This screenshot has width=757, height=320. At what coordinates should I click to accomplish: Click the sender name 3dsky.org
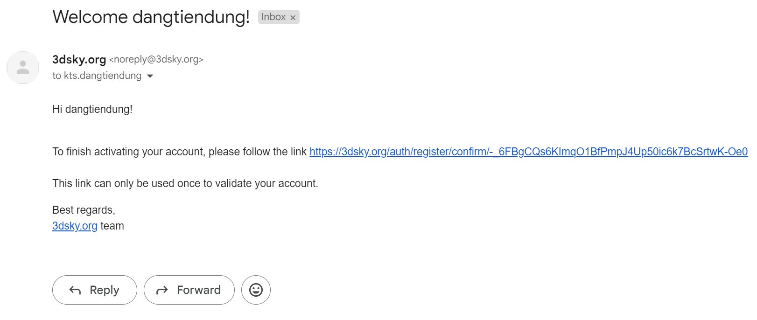click(x=79, y=60)
